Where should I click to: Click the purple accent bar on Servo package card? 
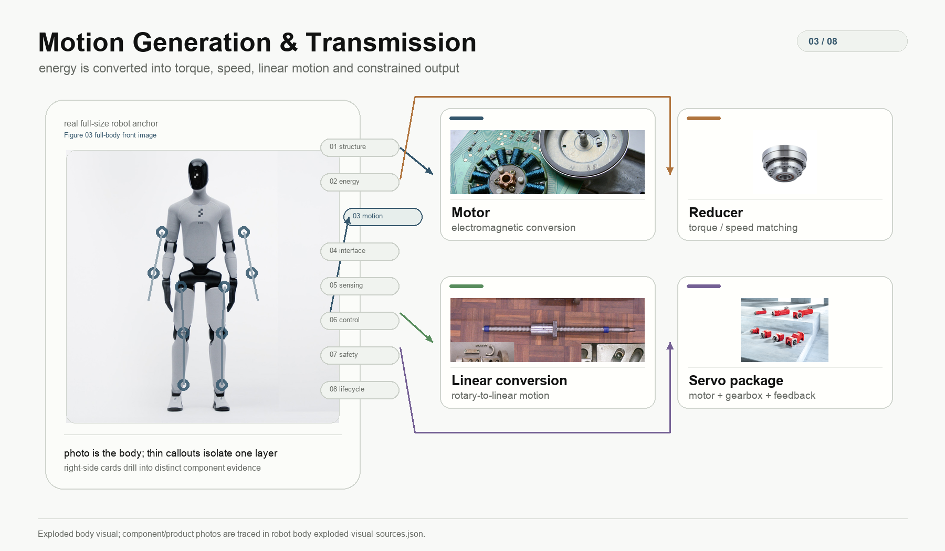point(703,287)
